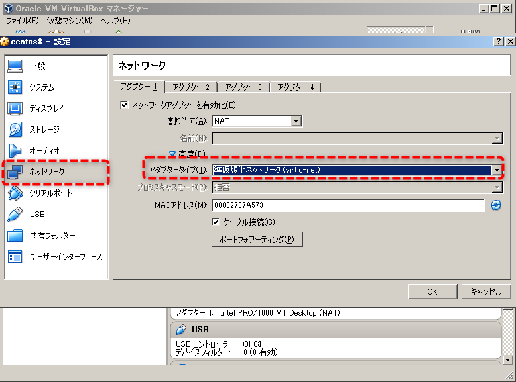Image resolution: width=516 pixels, height=382 pixels.
Task: Open the 割り当て NAT dropdown
Action: tap(257, 121)
